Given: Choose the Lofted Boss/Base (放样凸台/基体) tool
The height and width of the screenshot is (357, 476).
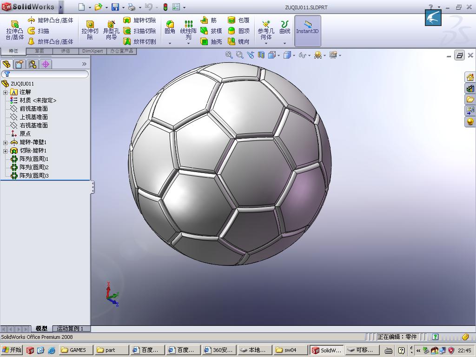Looking at the screenshot, I should point(50,41).
